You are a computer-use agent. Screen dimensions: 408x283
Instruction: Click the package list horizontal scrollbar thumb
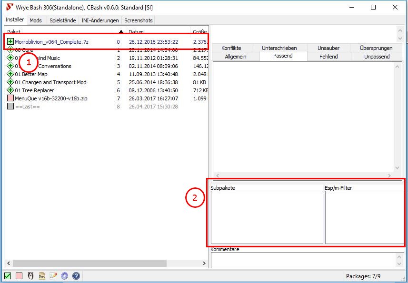coord(90,263)
